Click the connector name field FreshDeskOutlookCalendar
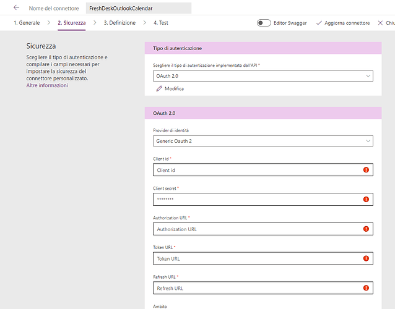Image resolution: width=395 pixels, height=309 pixels. pos(139,8)
